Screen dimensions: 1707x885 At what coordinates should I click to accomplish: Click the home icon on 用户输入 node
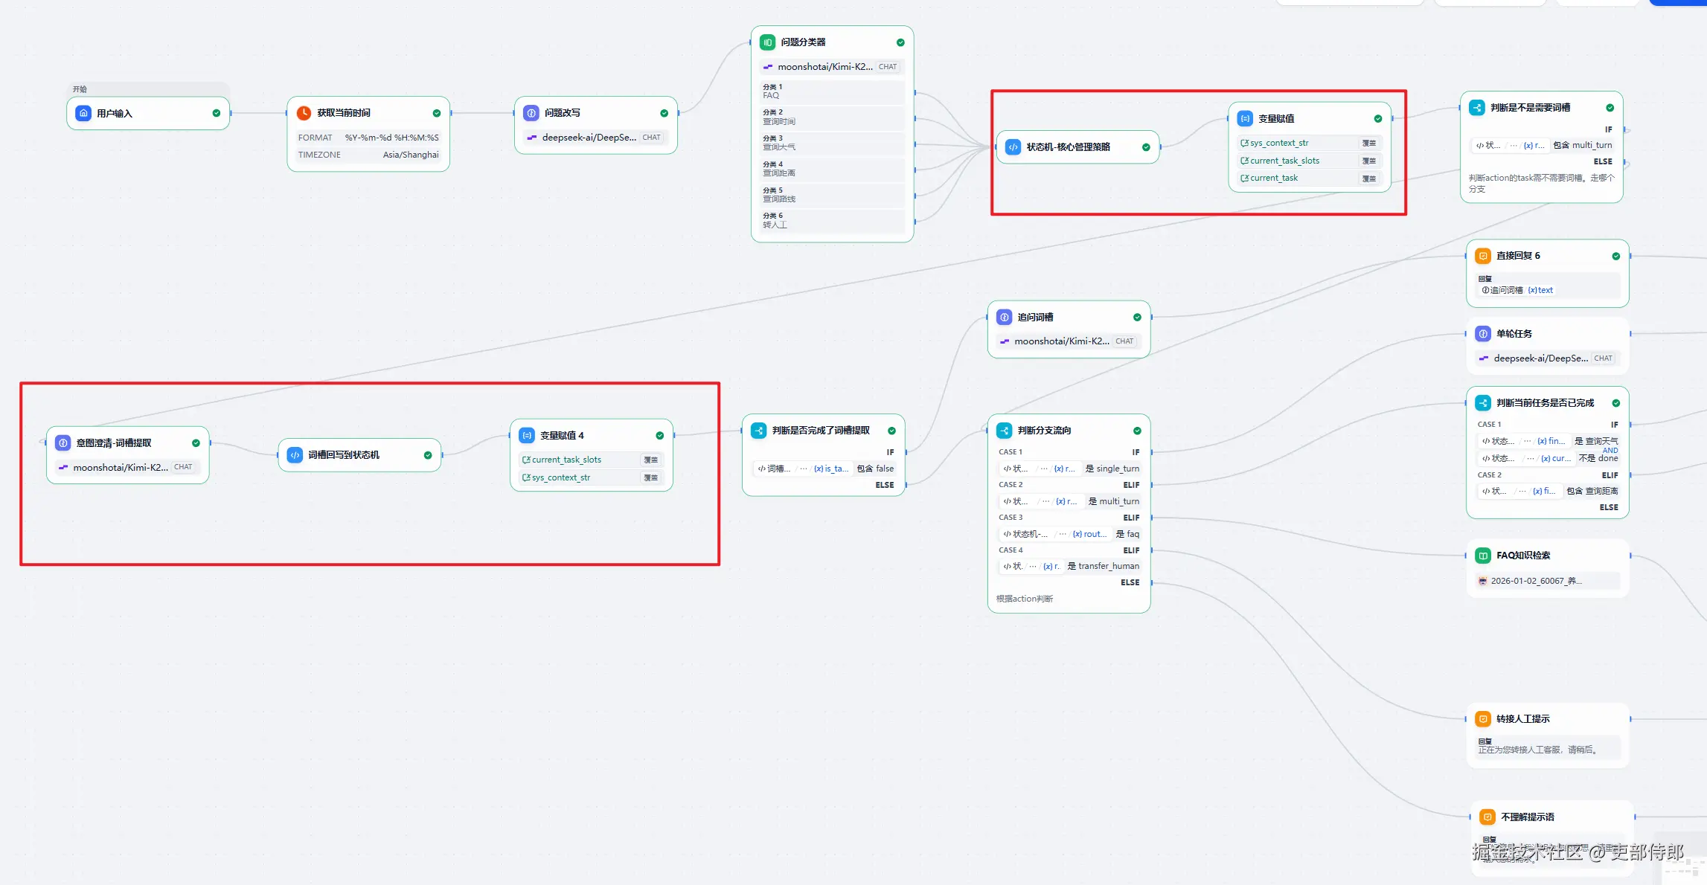83,113
